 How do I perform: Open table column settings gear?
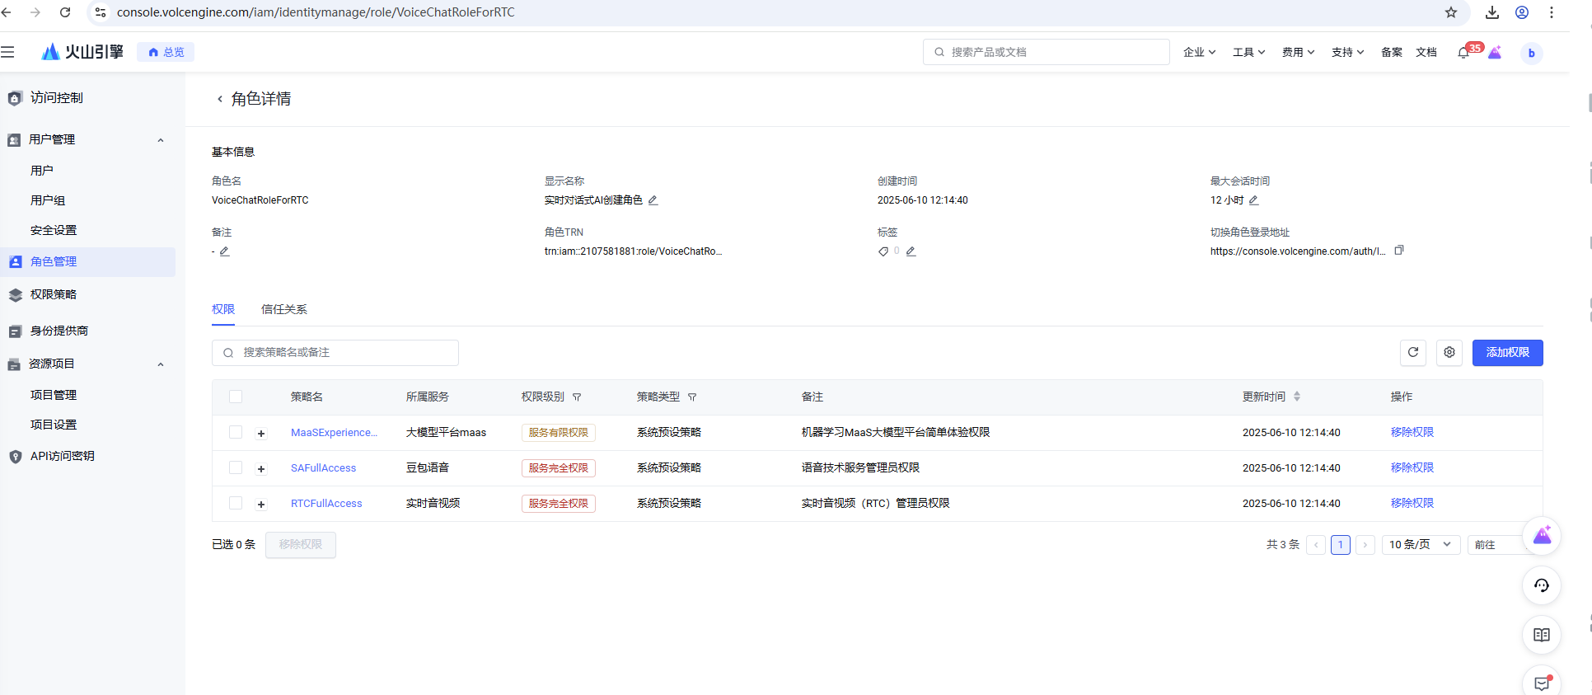click(x=1449, y=353)
